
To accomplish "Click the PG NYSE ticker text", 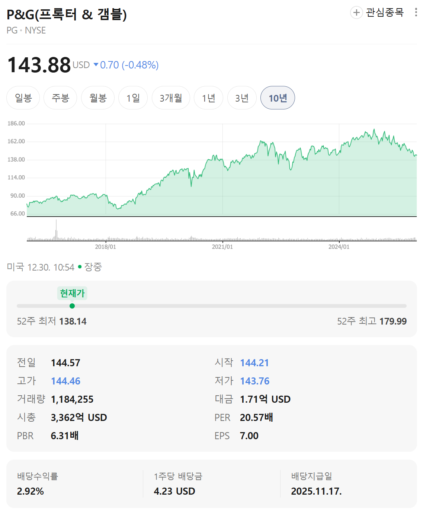I will click(26, 31).
